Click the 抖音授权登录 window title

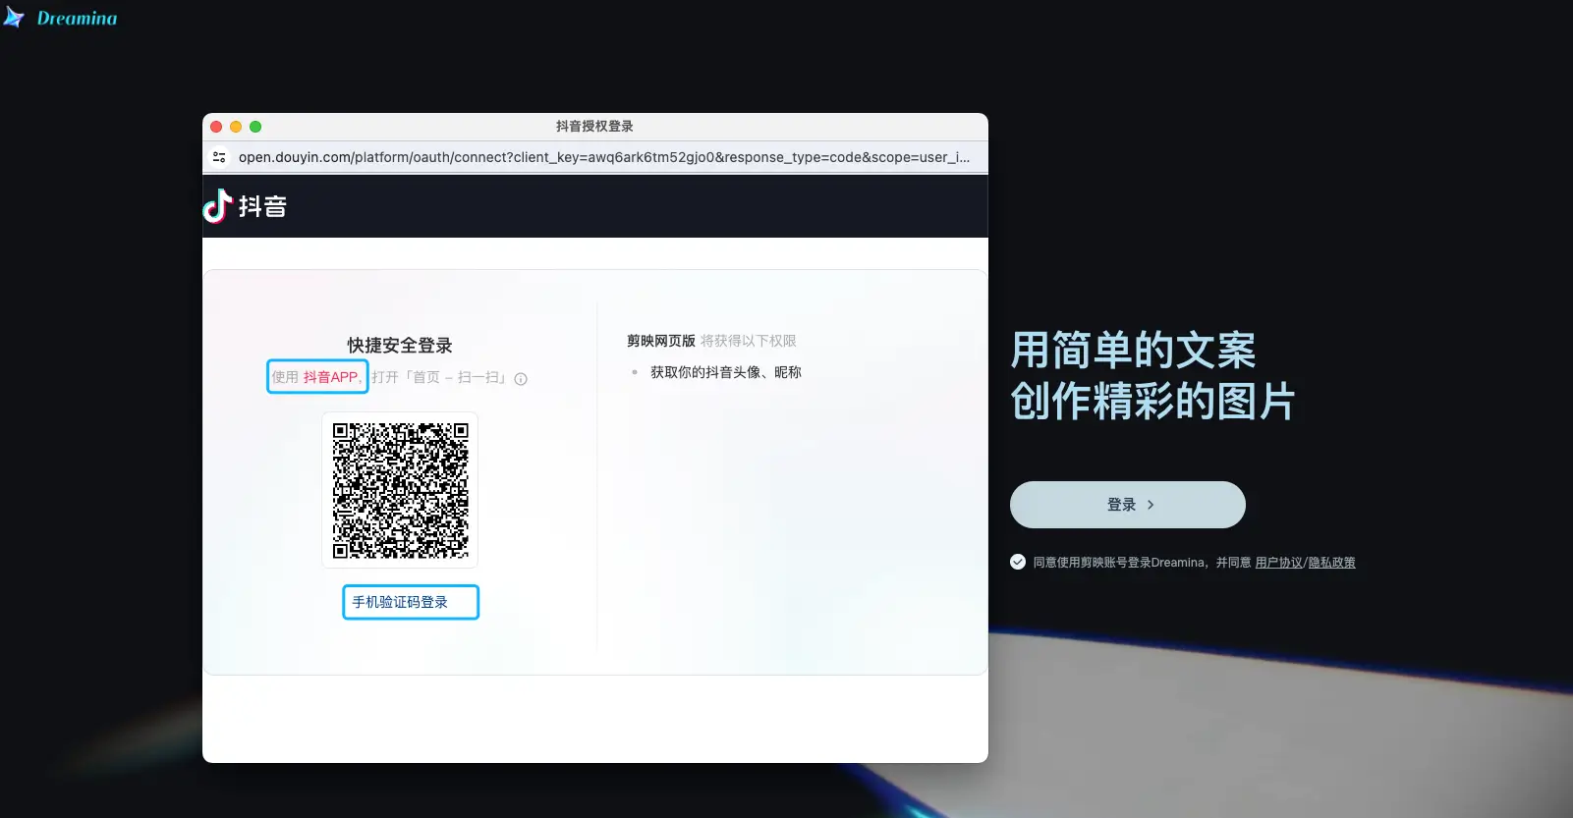594,127
